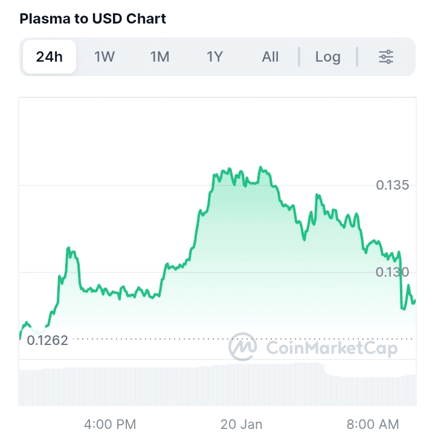Show the 1Y price history
Screen dimensions: 435x435
[x=215, y=57]
